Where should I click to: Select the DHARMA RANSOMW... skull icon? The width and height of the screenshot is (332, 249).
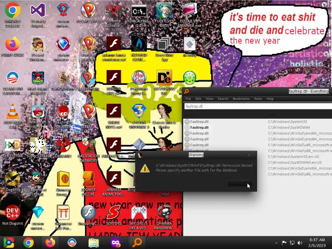(x=164, y=217)
